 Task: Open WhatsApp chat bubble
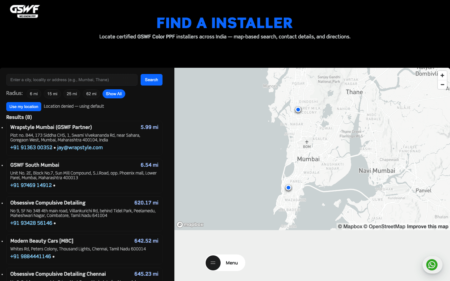[432, 265]
